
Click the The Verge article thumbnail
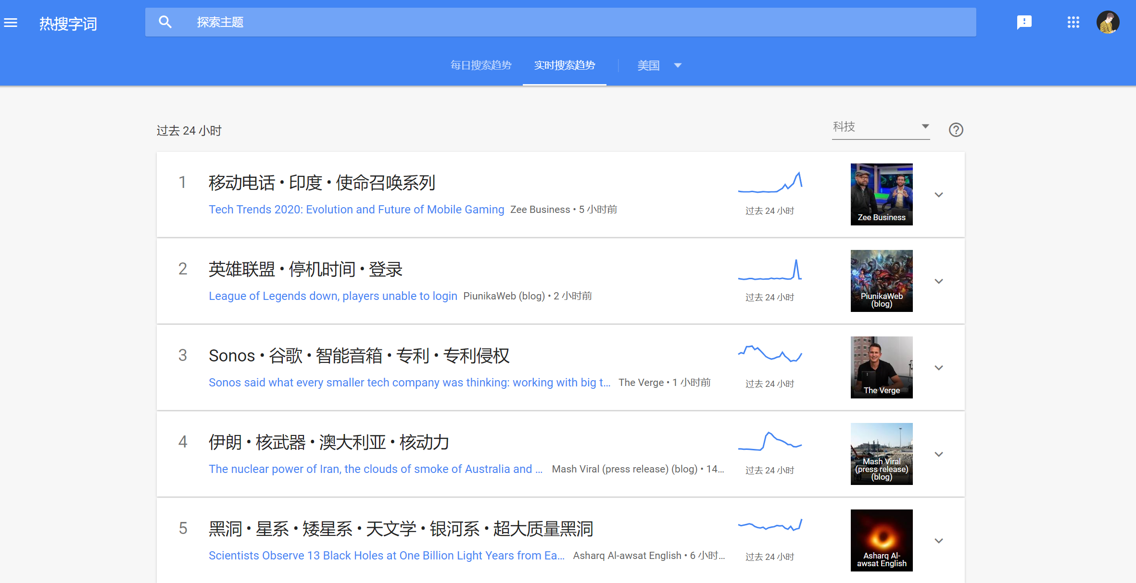pyautogui.click(x=881, y=367)
